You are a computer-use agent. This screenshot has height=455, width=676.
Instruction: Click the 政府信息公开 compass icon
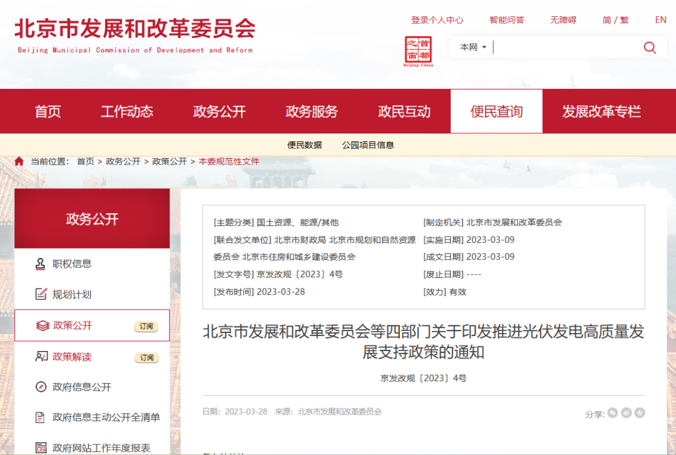pyautogui.click(x=41, y=387)
